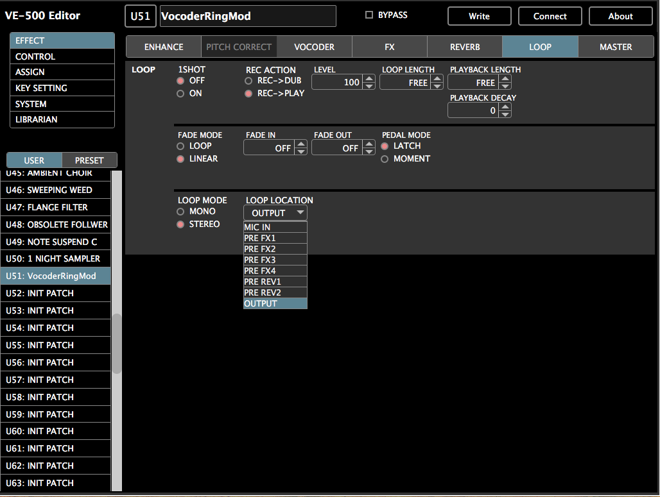Increase FADE IN with the up arrow
The height and width of the screenshot is (497, 660).
click(x=301, y=144)
